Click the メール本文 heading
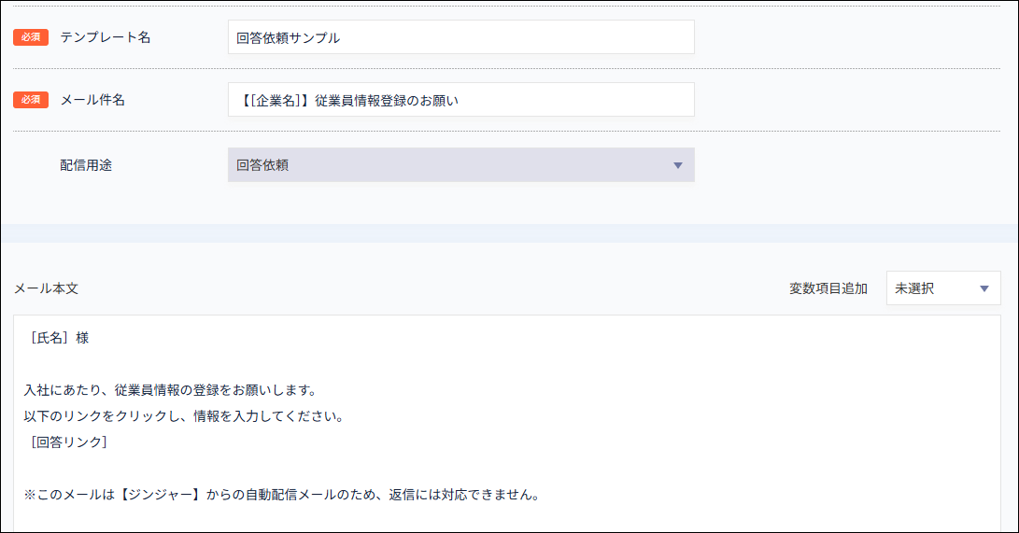 pos(46,288)
